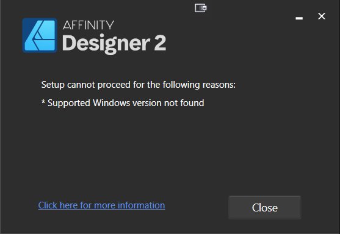Click the Close button in the dialog

pyautogui.click(x=264, y=208)
